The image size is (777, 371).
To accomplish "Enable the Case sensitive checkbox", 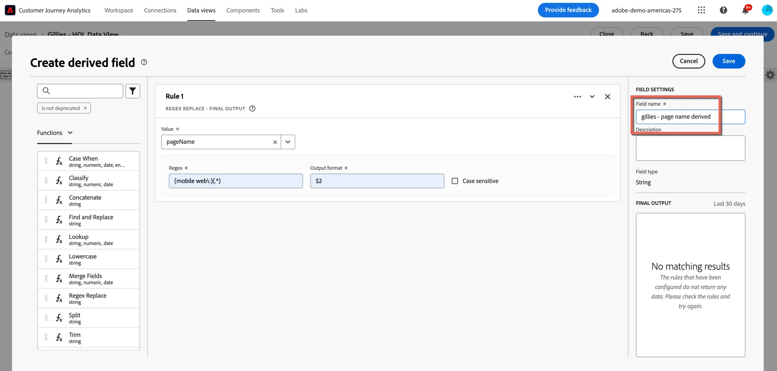I will click(455, 181).
